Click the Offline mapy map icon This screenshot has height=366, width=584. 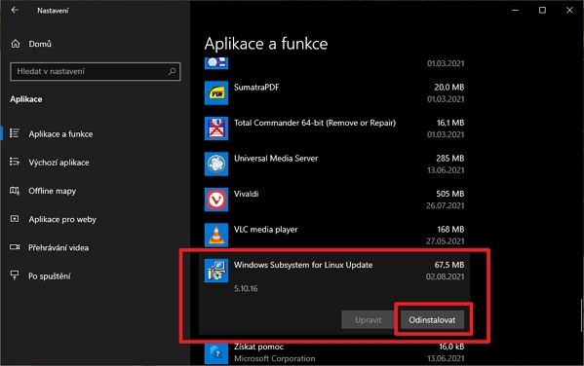tap(15, 191)
